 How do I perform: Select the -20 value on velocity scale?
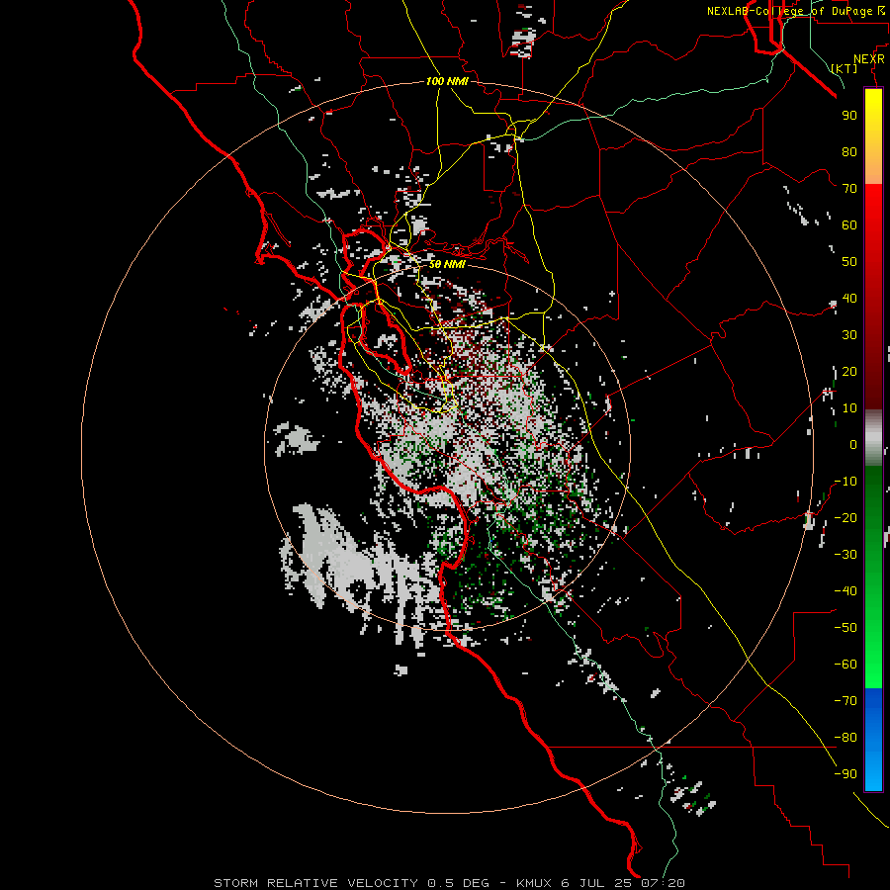(845, 518)
